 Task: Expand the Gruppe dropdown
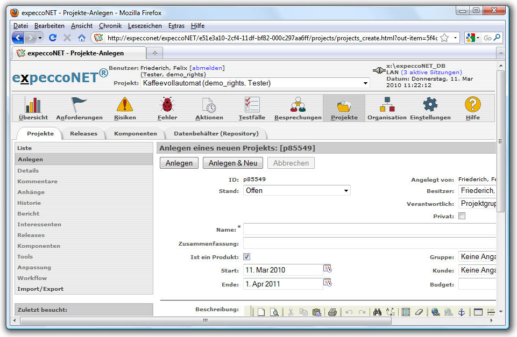[477, 257]
